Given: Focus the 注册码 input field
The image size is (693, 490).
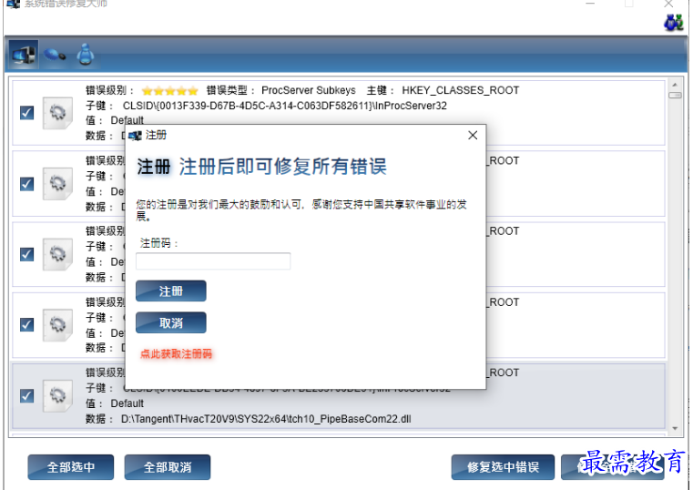Looking at the screenshot, I should click(213, 261).
